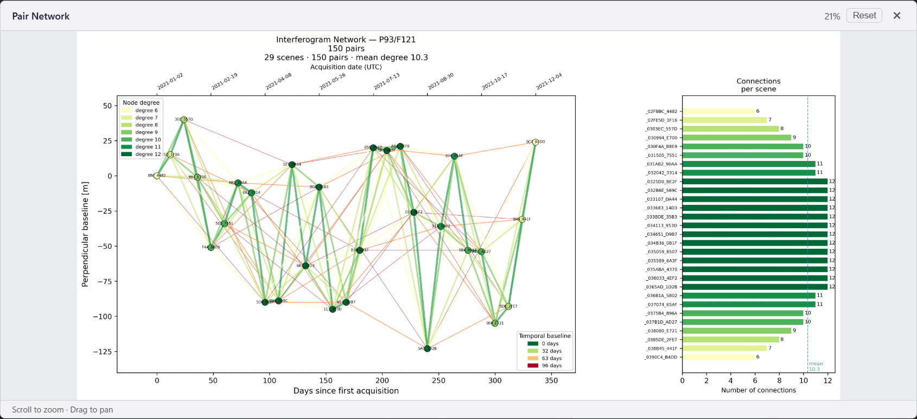917x419 pixels.
Task: Click the 5AD_1D2B node at plot bottom
Action: coord(428,349)
